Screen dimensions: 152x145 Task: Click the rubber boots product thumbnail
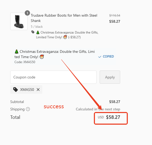[x=19, y=21]
